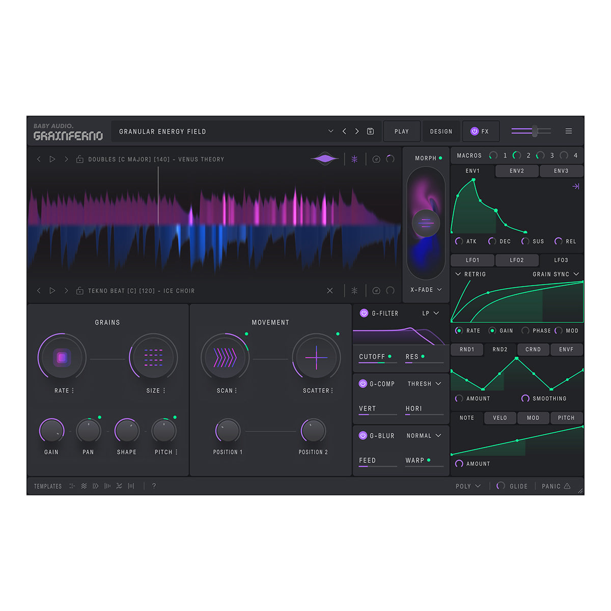Click the lock icon beside Doubles sample
This screenshot has height=611, width=611.
(x=79, y=159)
